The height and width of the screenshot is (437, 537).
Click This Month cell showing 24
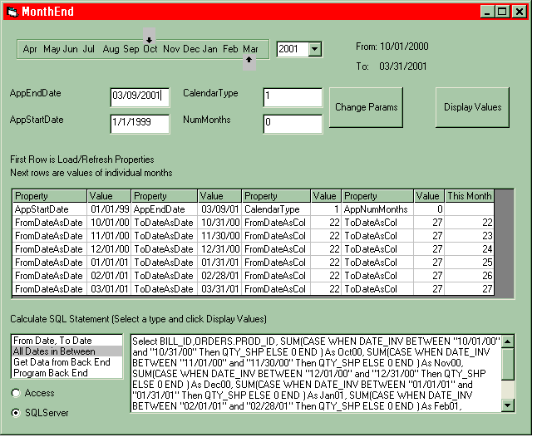coord(470,249)
